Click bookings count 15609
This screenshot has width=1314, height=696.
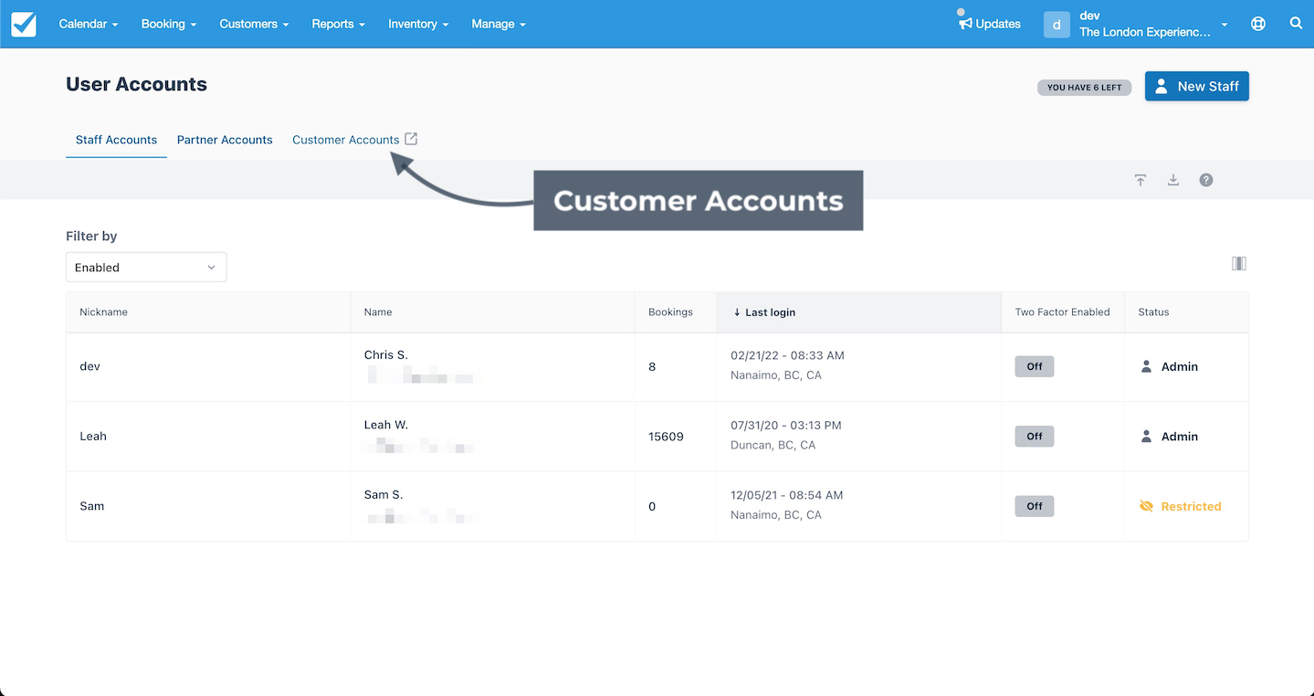pos(666,437)
